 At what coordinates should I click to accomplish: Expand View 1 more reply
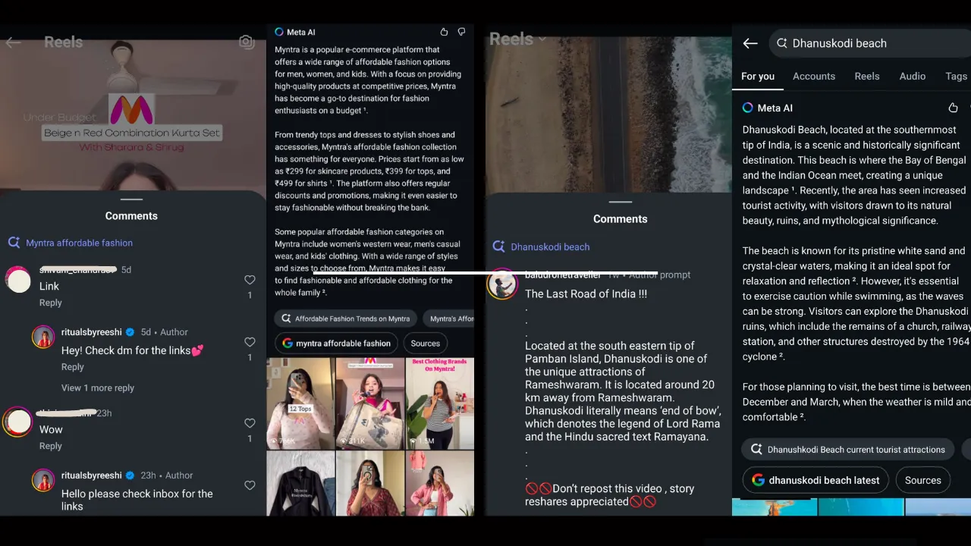(x=98, y=388)
